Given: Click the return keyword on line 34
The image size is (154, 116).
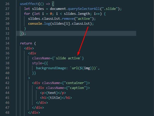Looking at the screenshot, I should (26, 43).
